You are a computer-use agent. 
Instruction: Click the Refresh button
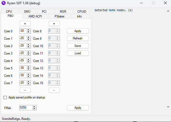pyautogui.click(x=78, y=38)
